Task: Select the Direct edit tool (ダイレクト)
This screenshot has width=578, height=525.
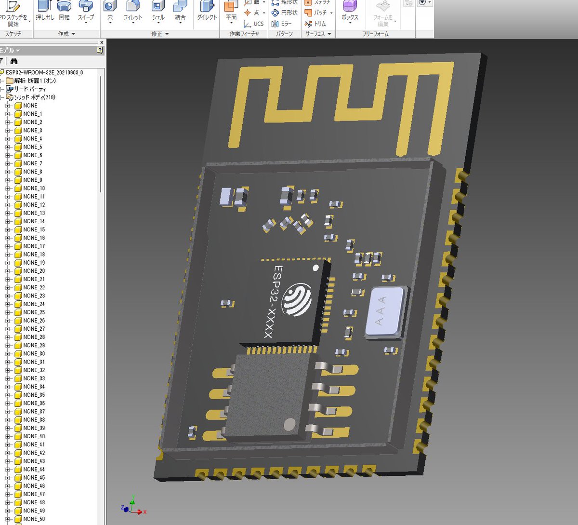Action: [x=207, y=11]
